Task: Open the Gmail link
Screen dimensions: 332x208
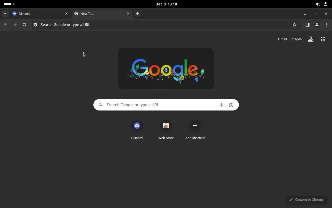Action: click(282, 39)
